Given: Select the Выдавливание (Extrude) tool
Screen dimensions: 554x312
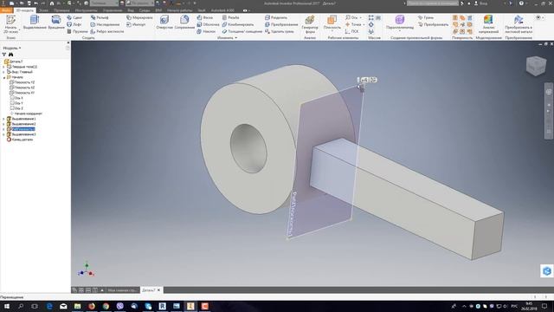Looking at the screenshot, I should (x=35, y=23).
